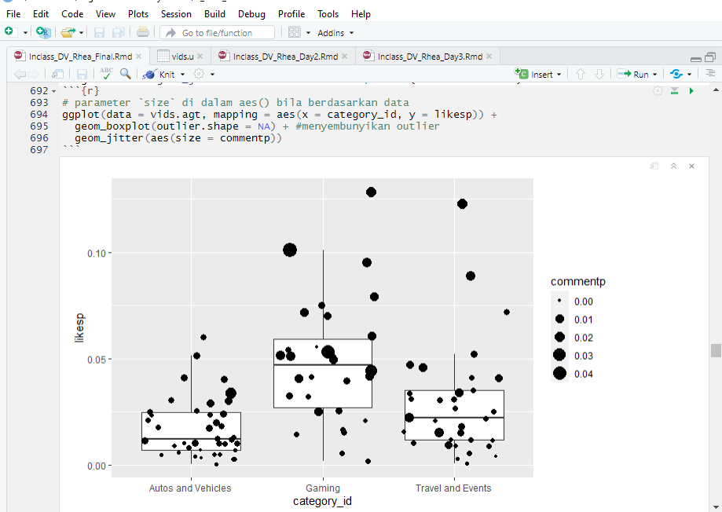Maximize the source editor pane

click(709, 57)
